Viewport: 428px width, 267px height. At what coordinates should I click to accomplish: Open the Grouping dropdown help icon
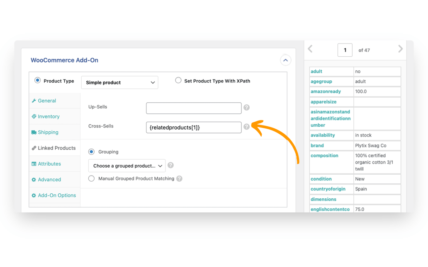(x=170, y=165)
